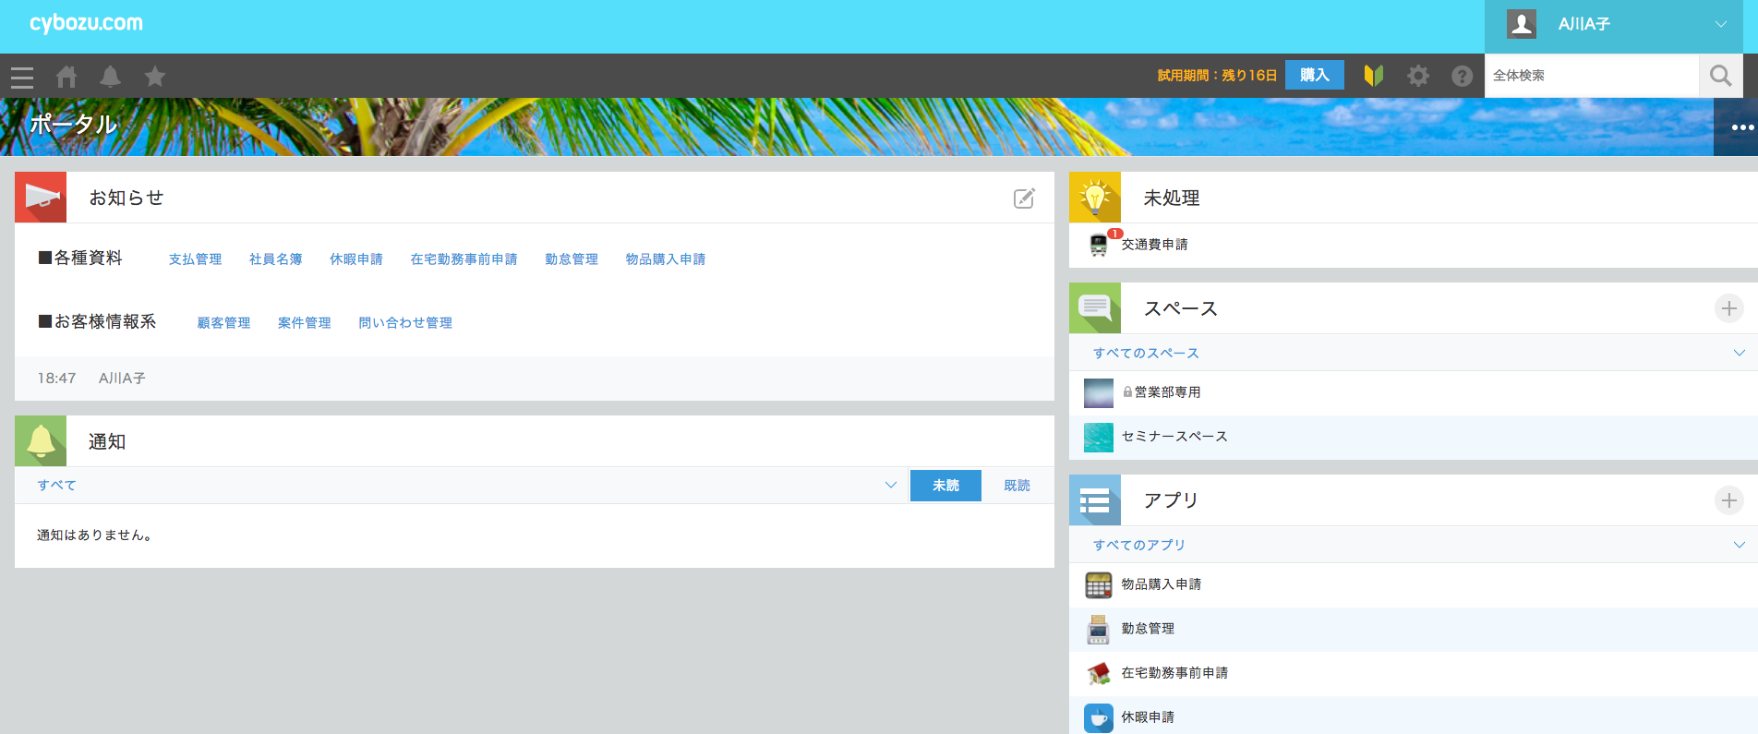Open the hamburger menu icon
The image size is (1758, 734).
click(x=22, y=77)
